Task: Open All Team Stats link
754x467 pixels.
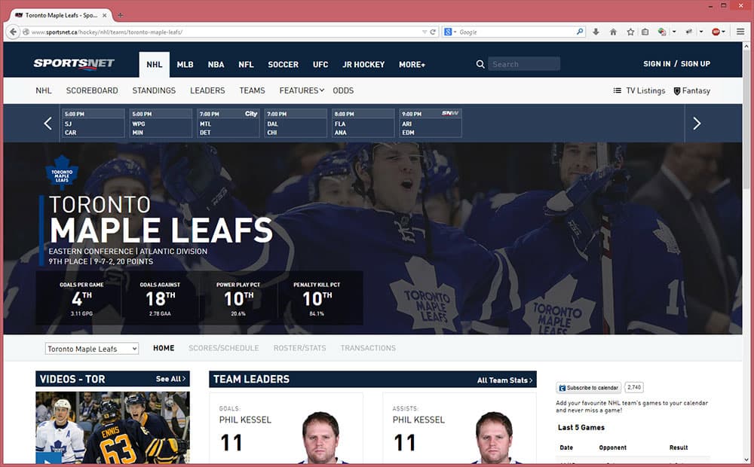Action: pyautogui.click(x=505, y=380)
